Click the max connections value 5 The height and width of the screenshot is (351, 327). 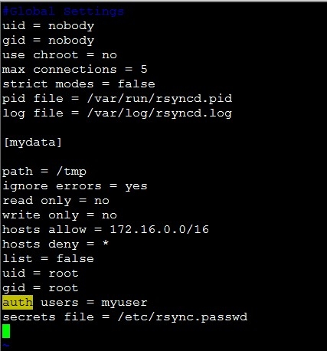click(x=144, y=69)
